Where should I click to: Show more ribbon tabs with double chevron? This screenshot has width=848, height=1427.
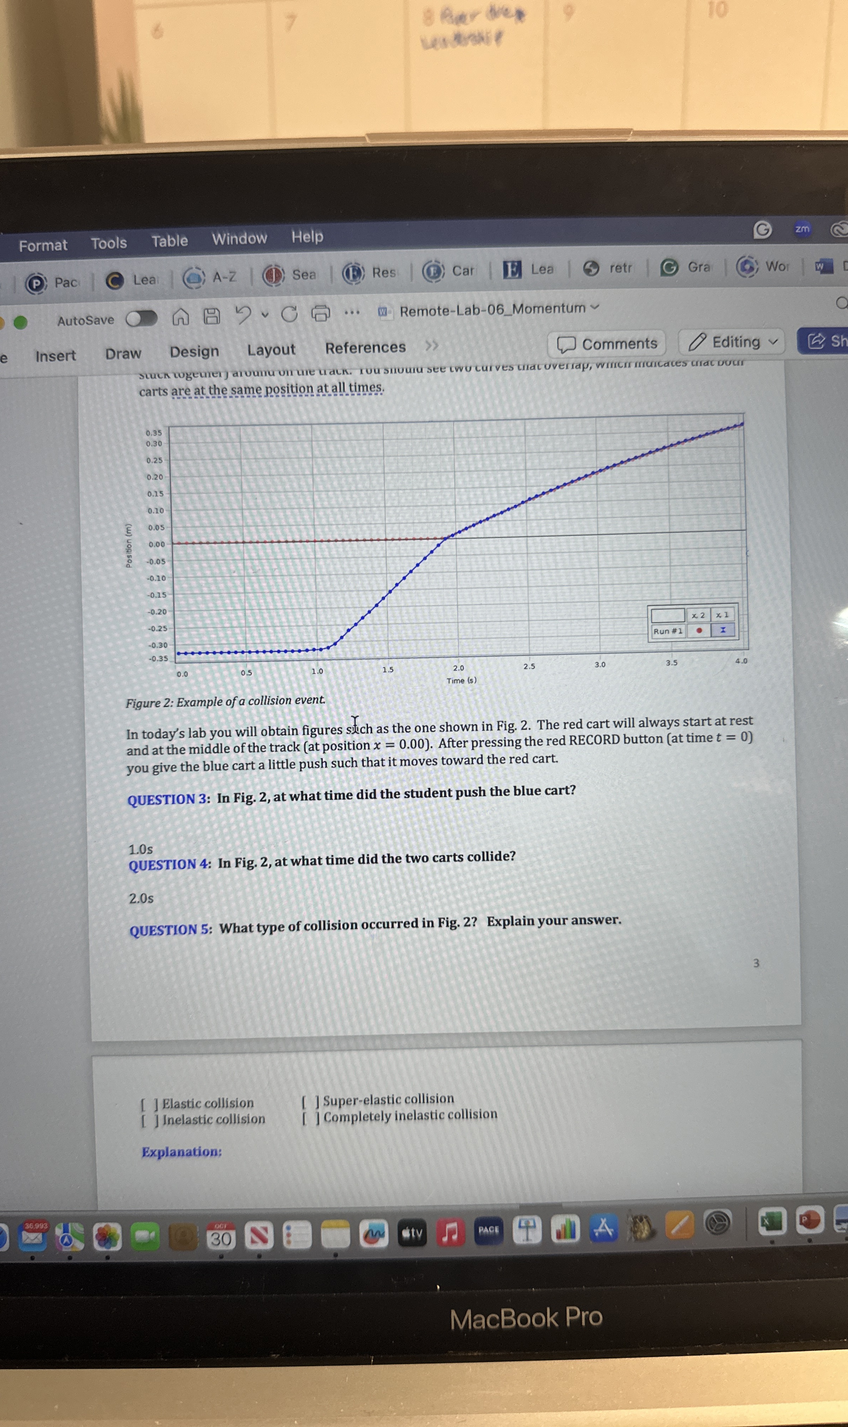coord(431,346)
